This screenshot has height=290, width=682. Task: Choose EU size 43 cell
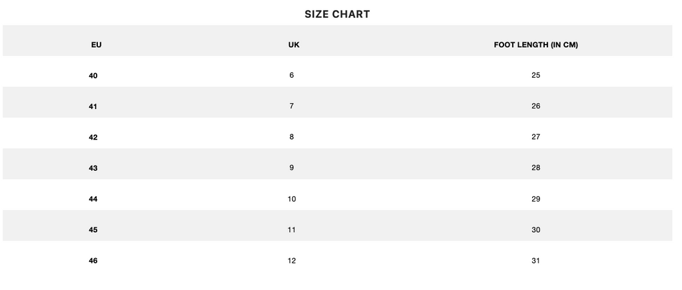(93, 168)
